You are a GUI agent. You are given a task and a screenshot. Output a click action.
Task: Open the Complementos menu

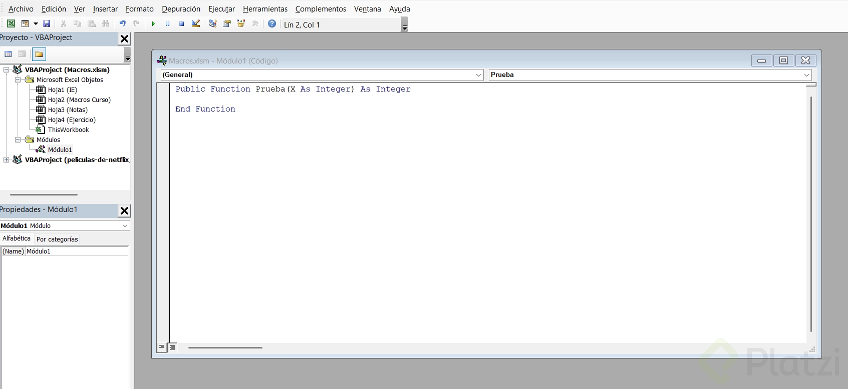(x=321, y=9)
